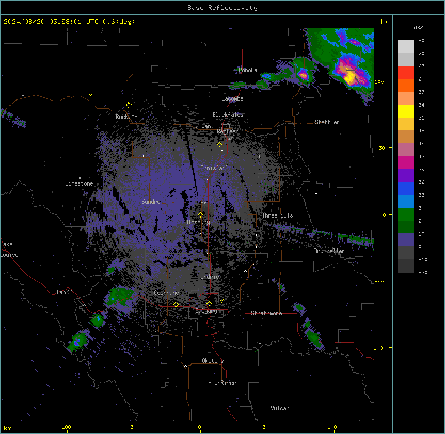445x434 pixels.
Task: Click the dBZ legend heading
Action: 418,28
